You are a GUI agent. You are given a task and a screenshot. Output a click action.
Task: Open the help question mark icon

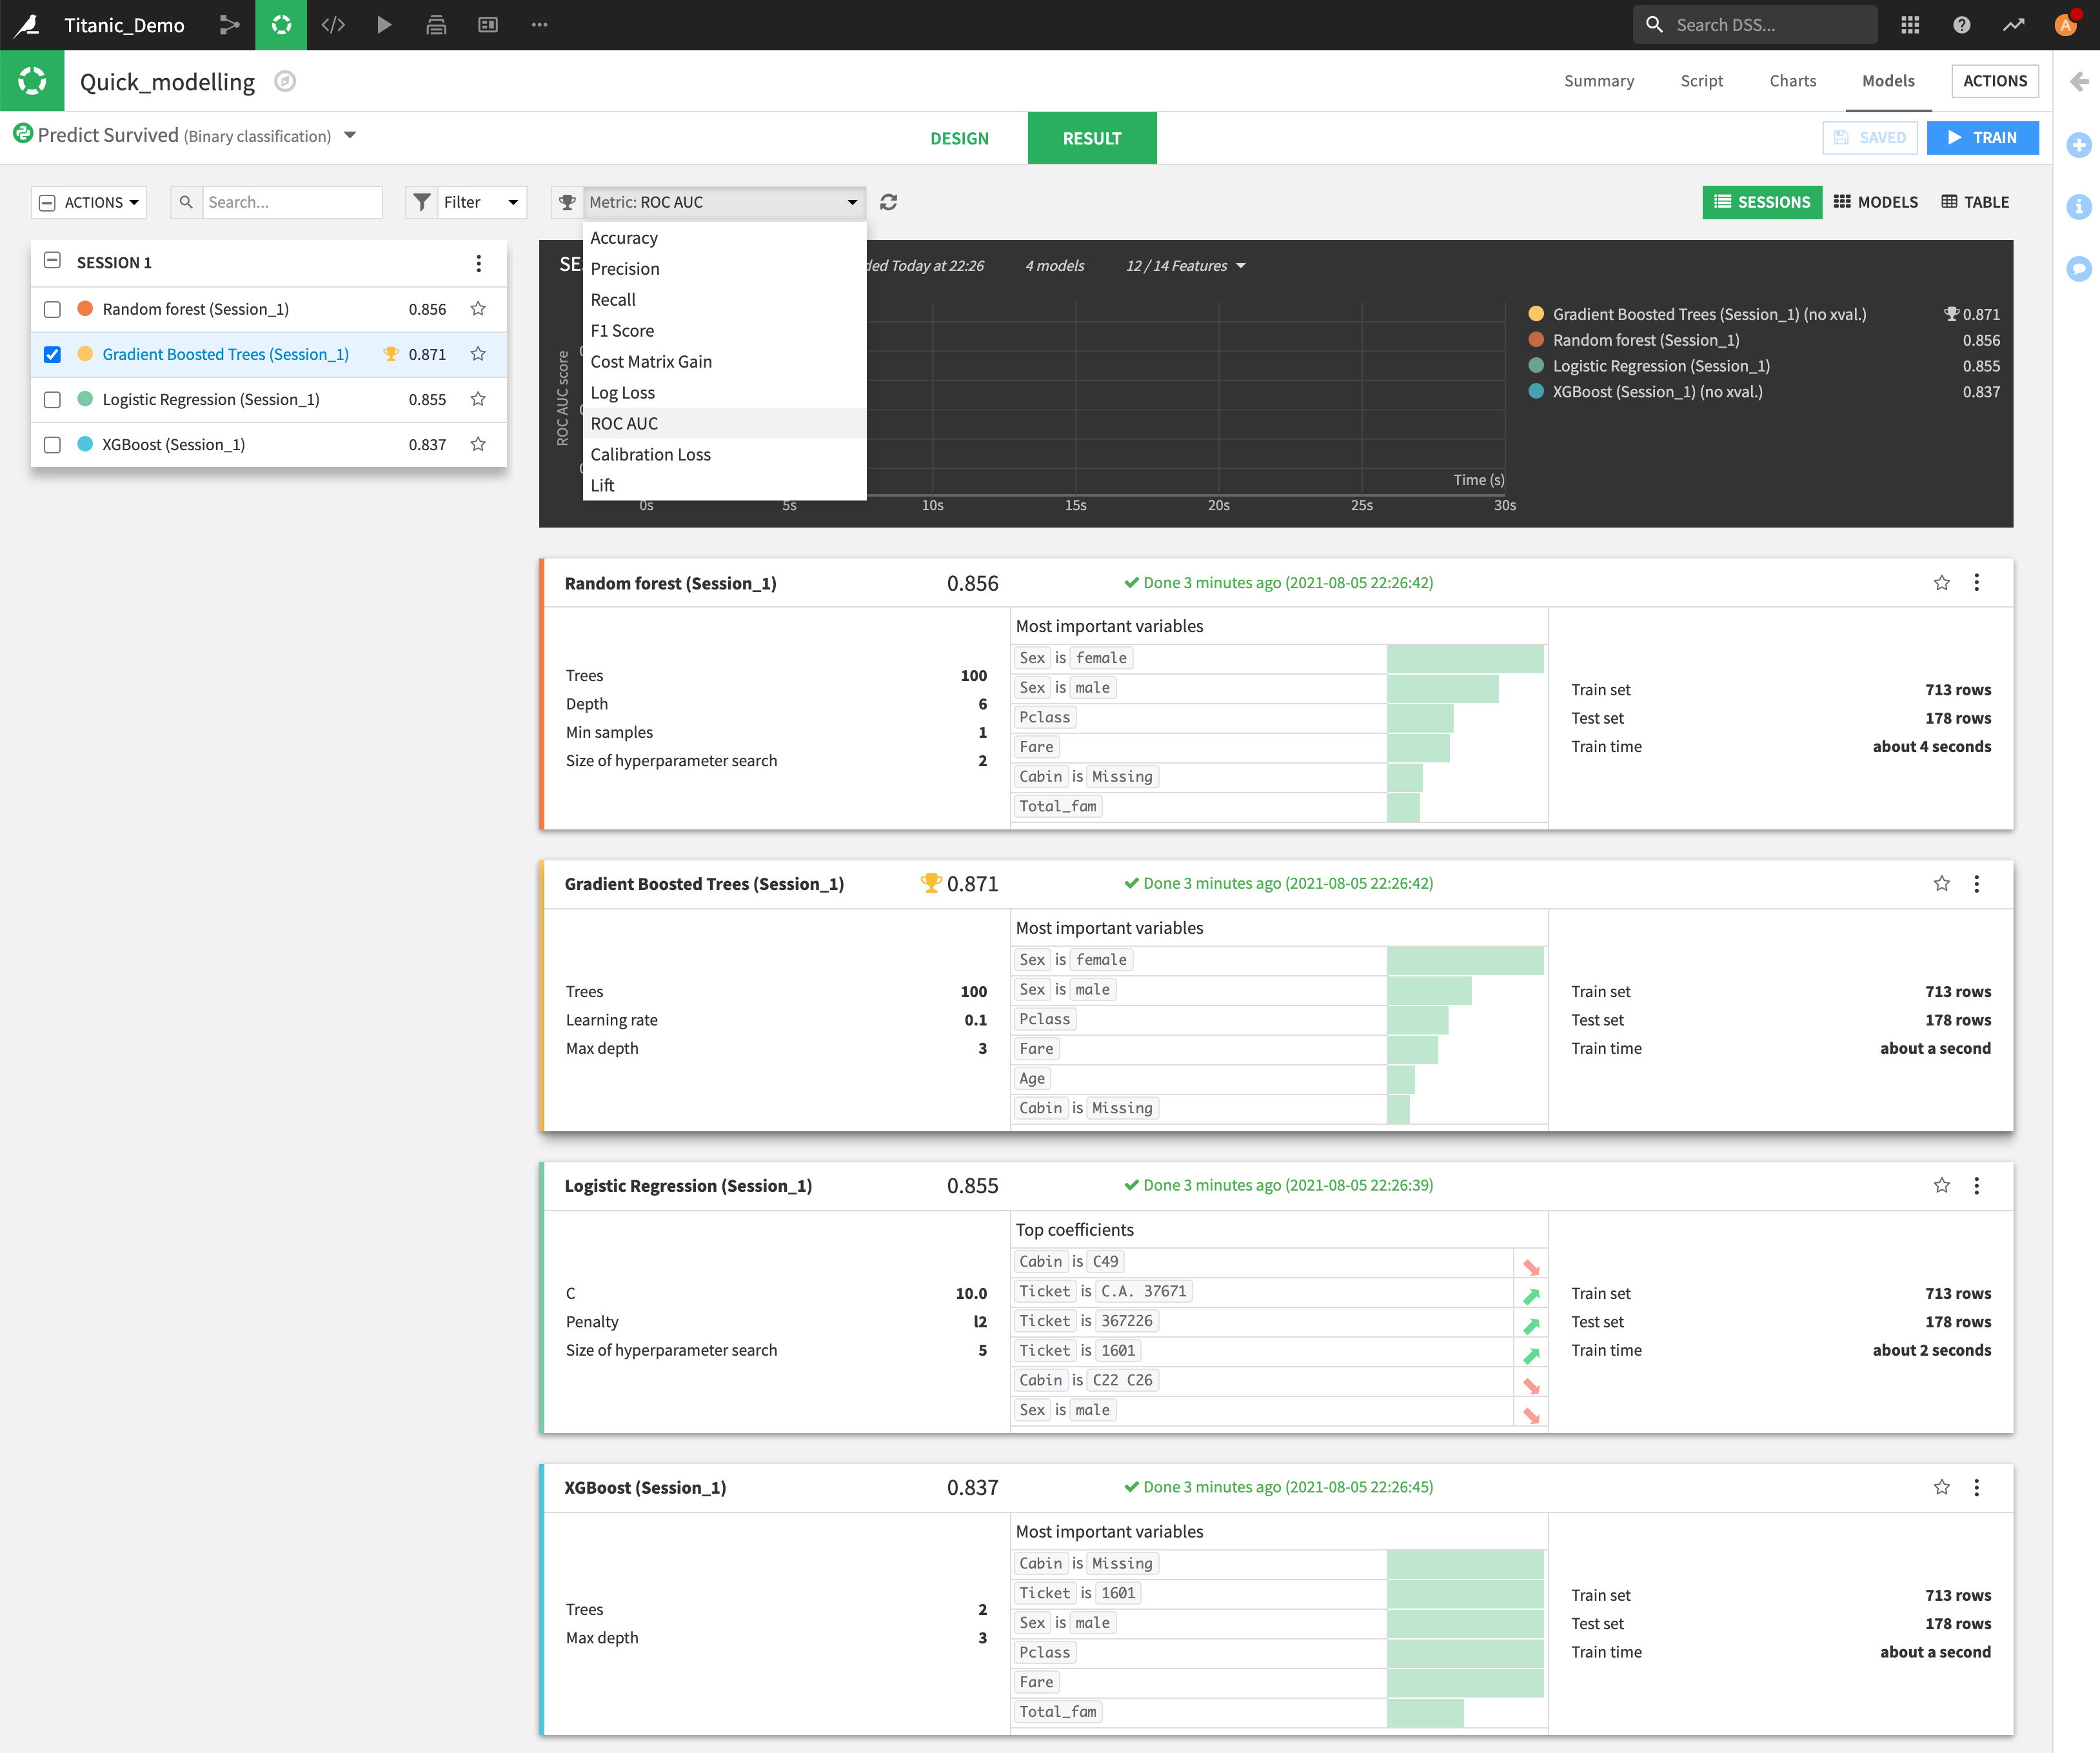(x=1961, y=25)
